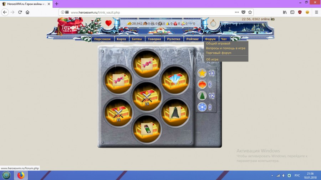Open the top candy chest
This screenshot has height=180, width=321.
click(147, 64)
